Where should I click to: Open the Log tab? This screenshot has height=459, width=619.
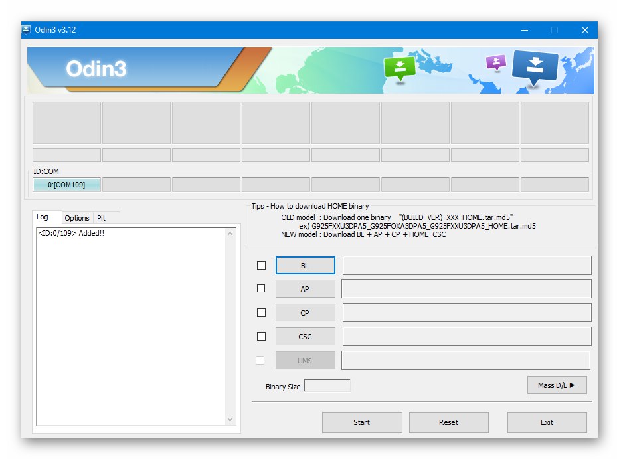[43, 217]
